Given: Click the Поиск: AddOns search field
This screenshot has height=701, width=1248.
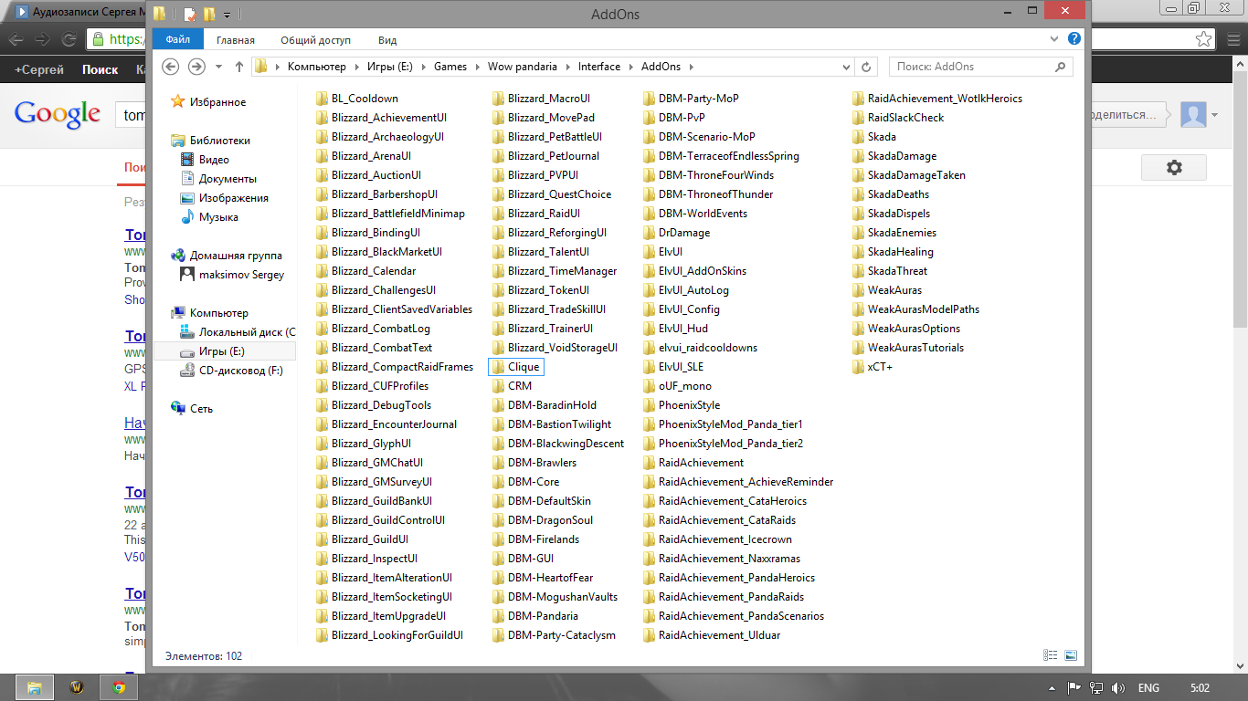Looking at the screenshot, I should (980, 67).
